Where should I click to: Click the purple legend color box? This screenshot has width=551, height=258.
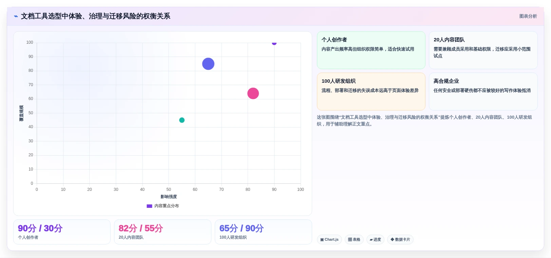pos(149,206)
